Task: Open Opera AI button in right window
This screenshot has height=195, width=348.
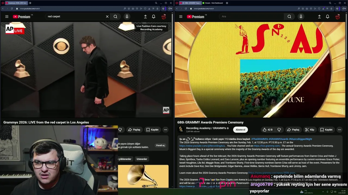Action: click(x=344, y=8)
